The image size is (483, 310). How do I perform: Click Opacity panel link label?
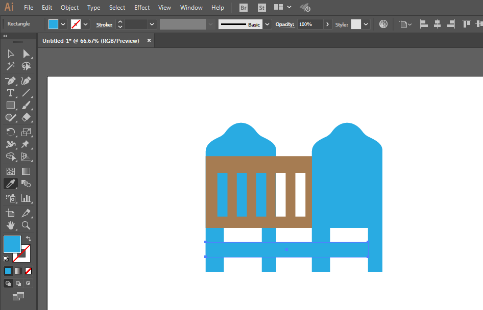285,24
